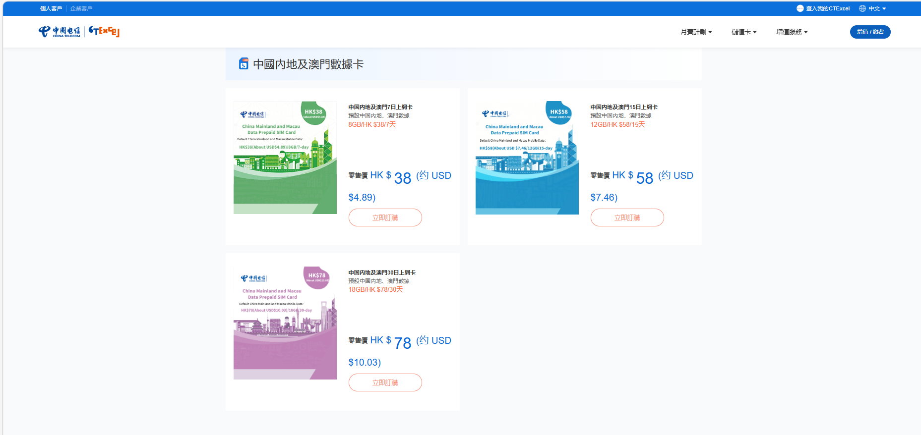This screenshot has width=921, height=435.
Task: Switch to 個人客戶 tab
Action: [x=51, y=8]
